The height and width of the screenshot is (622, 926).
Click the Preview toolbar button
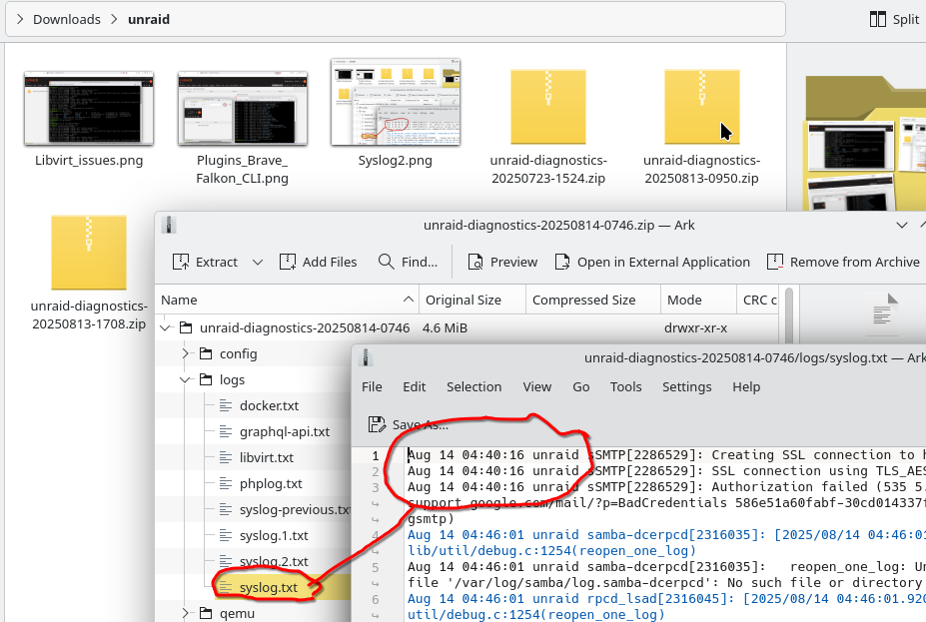pyautogui.click(x=502, y=262)
